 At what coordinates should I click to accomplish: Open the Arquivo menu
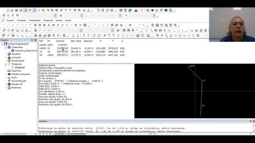click(x=10, y=20)
